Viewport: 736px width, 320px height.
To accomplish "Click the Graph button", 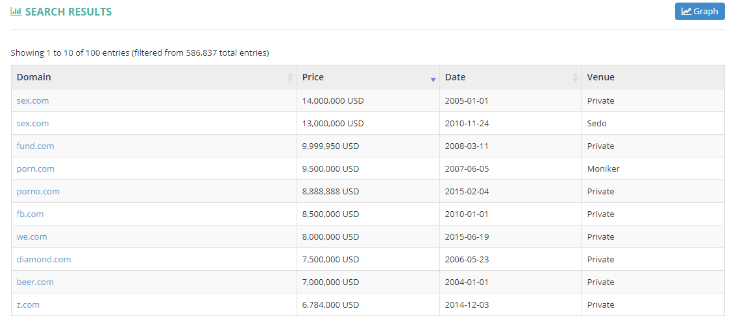I will click(700, 11).
